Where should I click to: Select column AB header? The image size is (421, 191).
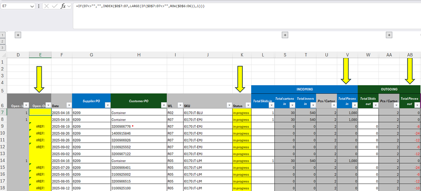pyautogui.click(x=410, y=55)
